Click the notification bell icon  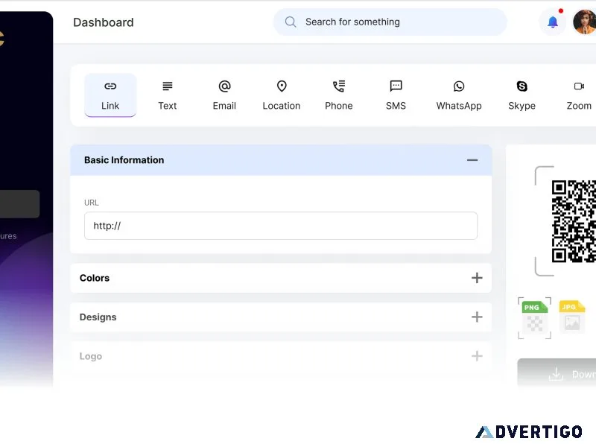point(553,22)
